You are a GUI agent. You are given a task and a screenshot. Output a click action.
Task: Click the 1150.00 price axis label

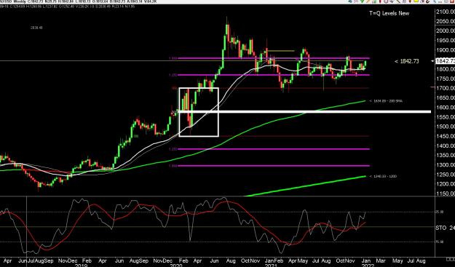click(446, 194)
